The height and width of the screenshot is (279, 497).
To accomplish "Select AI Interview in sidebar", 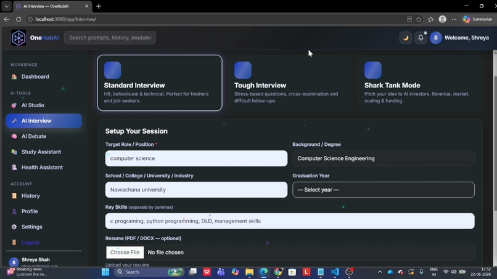I will [x=44, y=121].
